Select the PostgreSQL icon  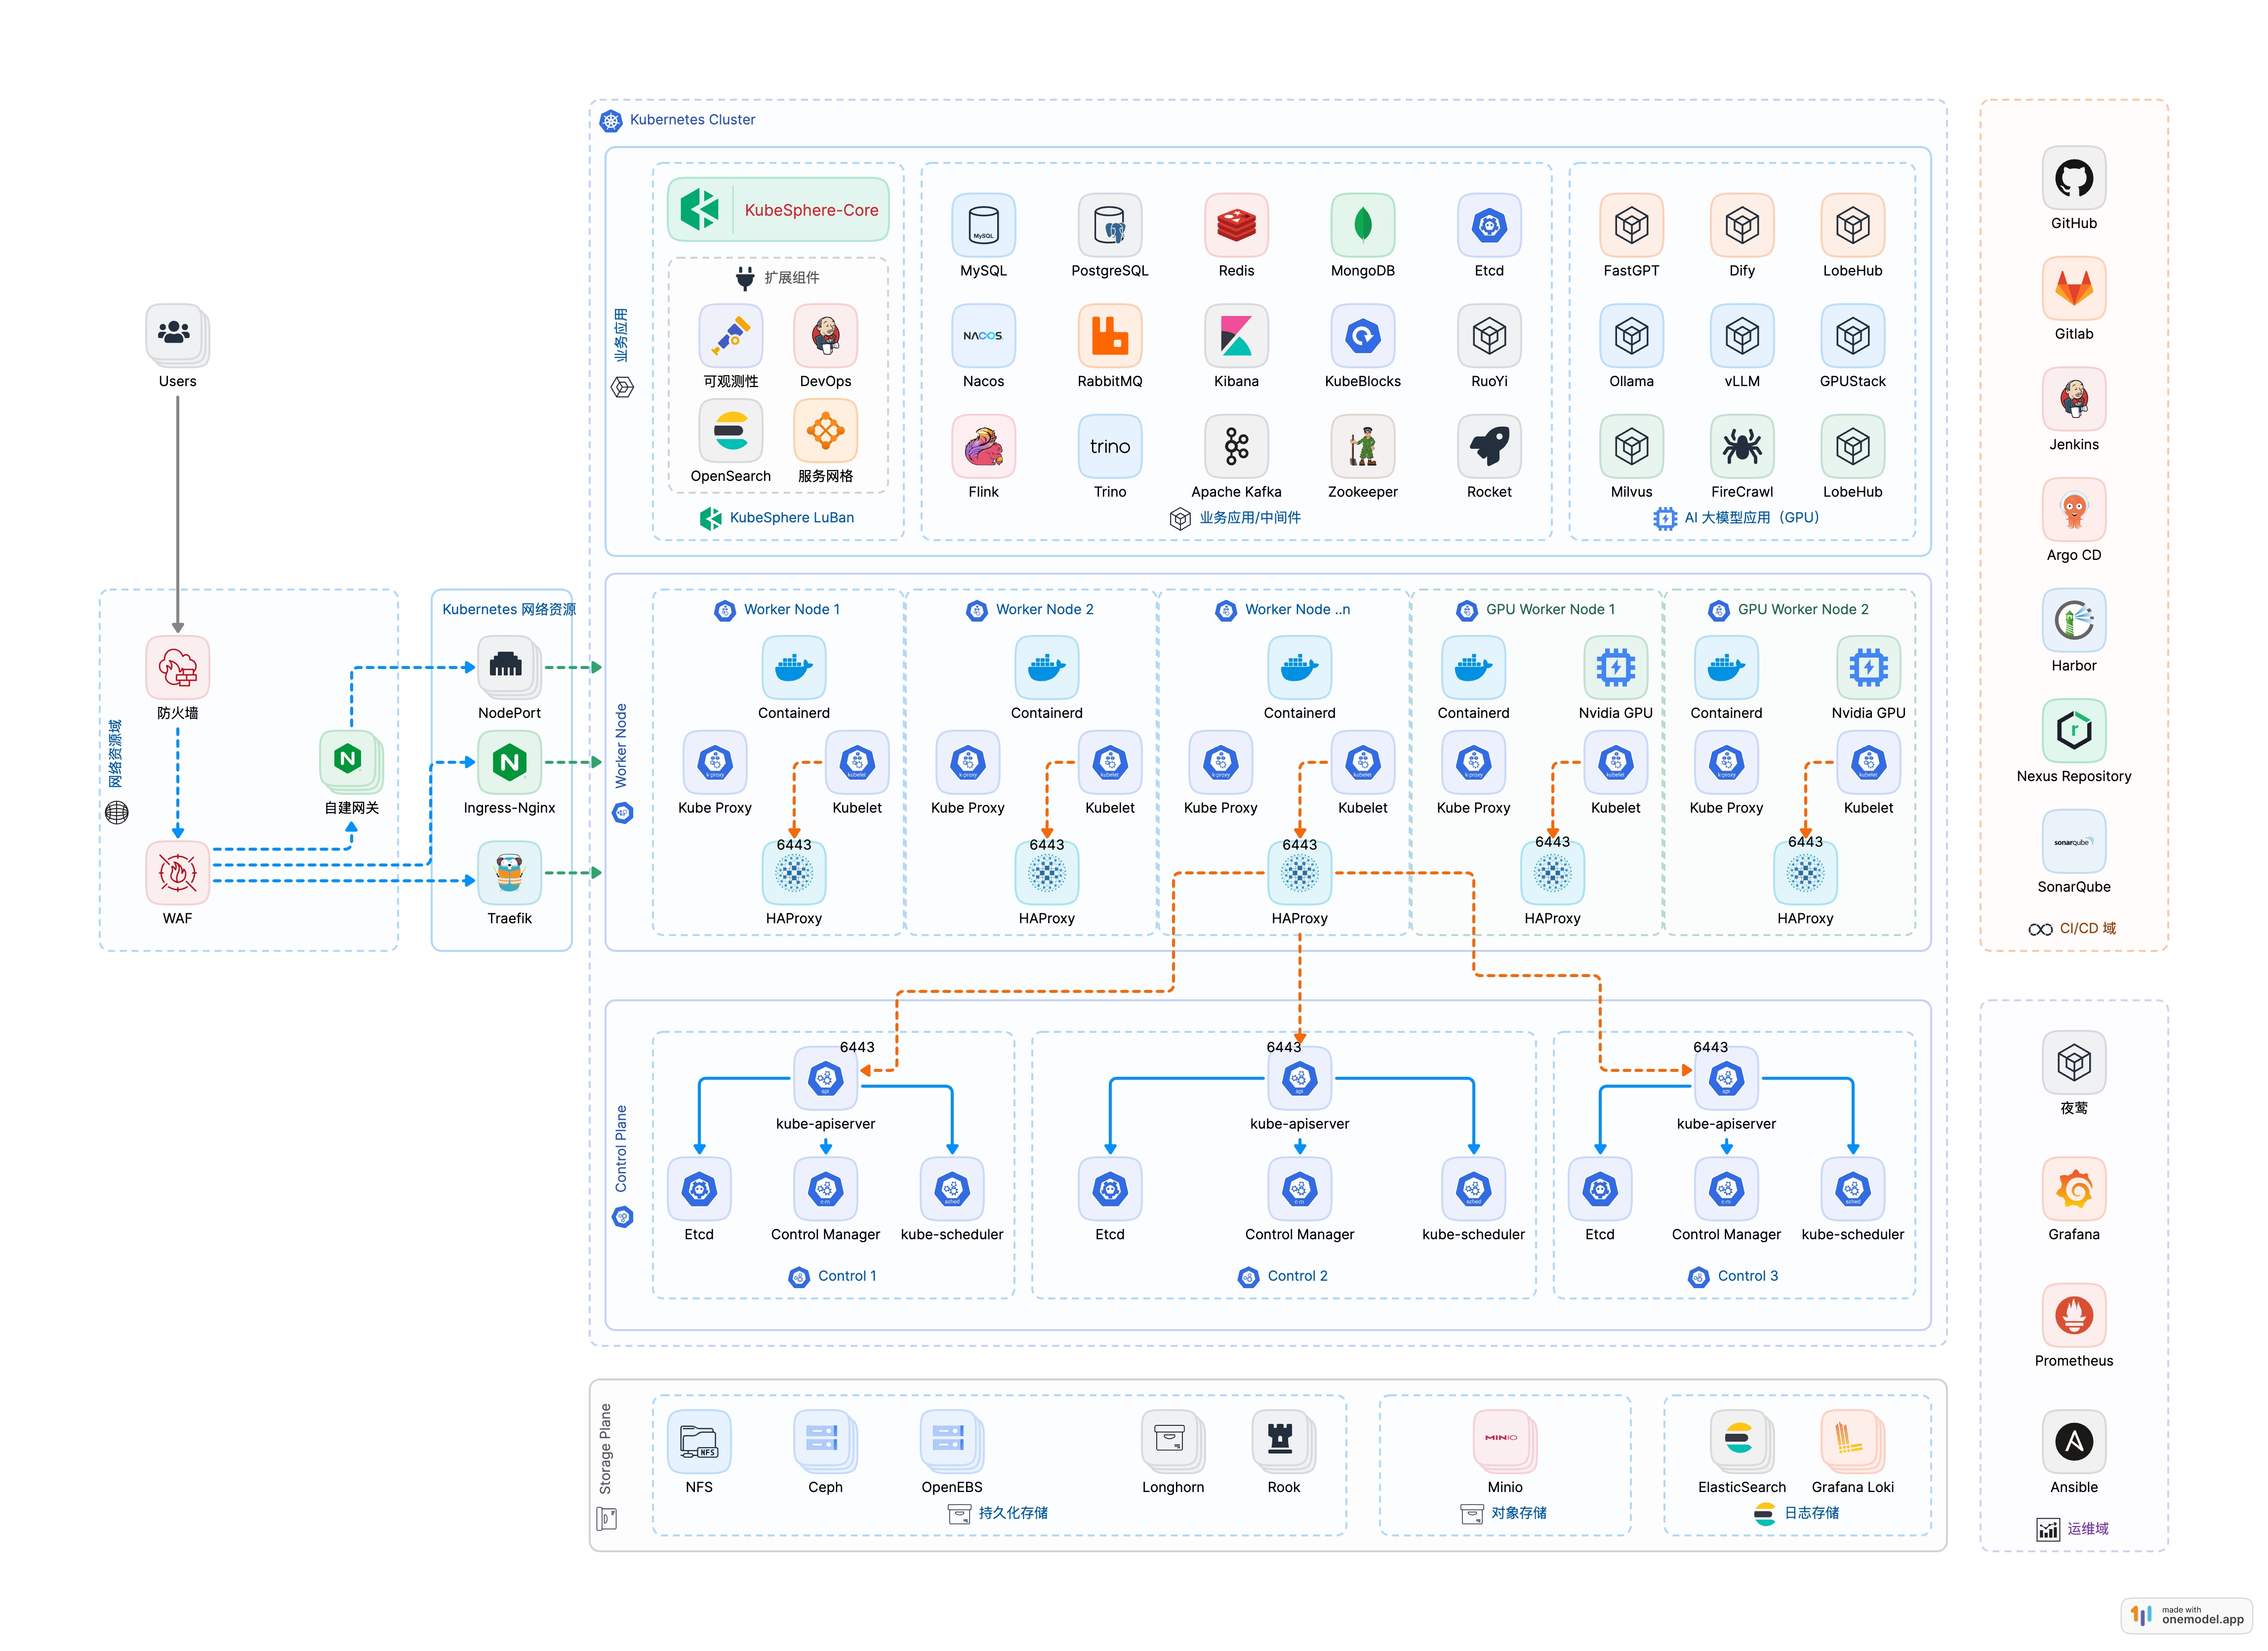click(1110, 225)
